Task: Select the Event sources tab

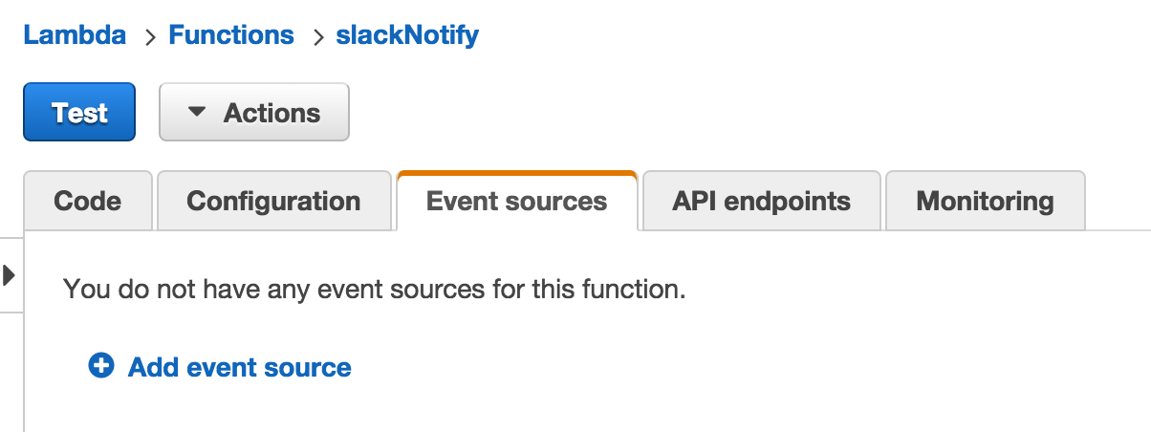Action: (516, 202)
